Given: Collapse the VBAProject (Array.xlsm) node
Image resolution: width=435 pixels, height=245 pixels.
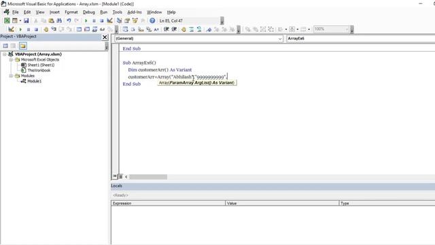Looking at the screenshot, I should (x=5, y=54).
